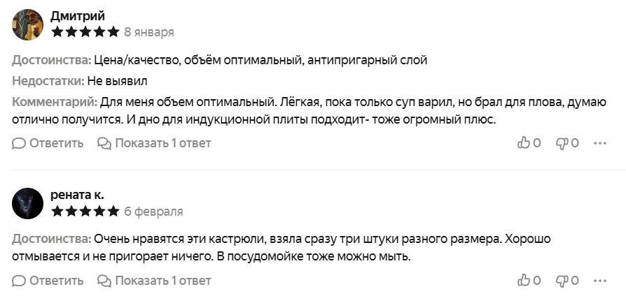Screen dimensions: 626x303
Task: Click the five-star rating of рената к.'s review
Action: click(85, 212)
